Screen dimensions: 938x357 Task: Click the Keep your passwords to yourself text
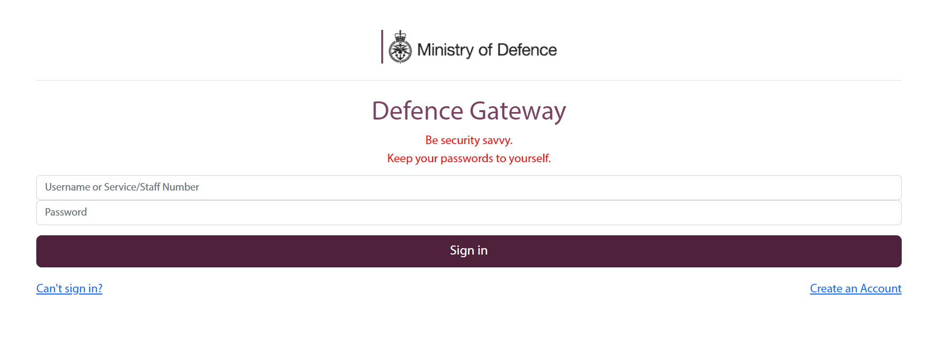point(469,158)
